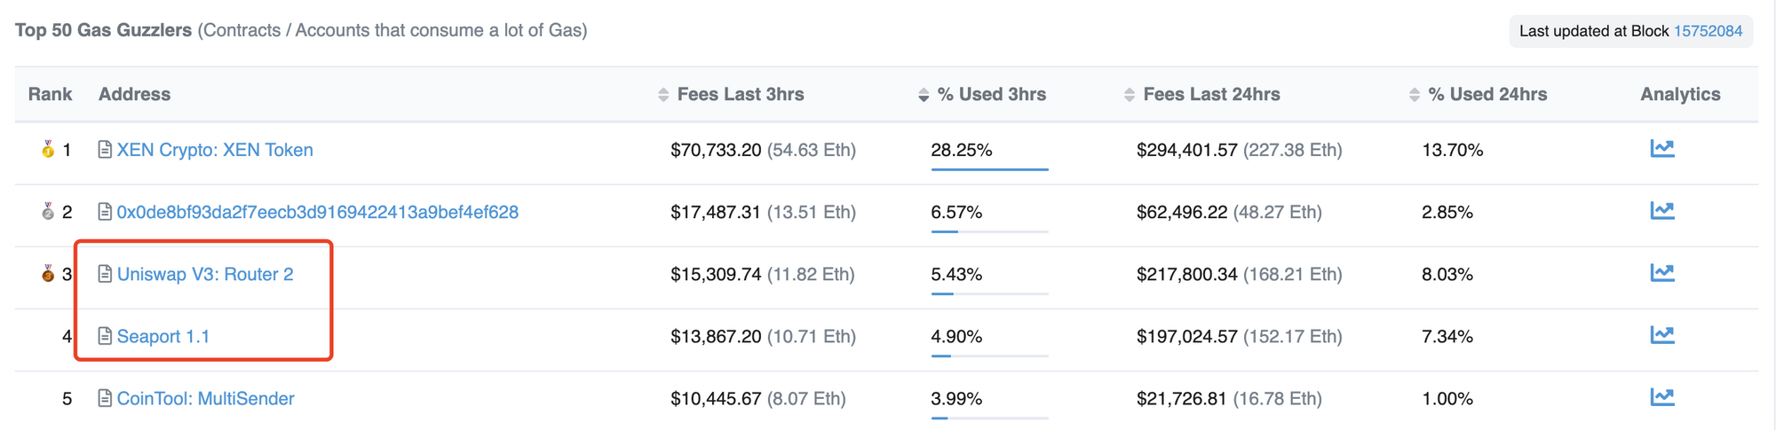
Task: Click analytics chart icon for Uniswap V3 row
Action: click(x=1661, y=273)
